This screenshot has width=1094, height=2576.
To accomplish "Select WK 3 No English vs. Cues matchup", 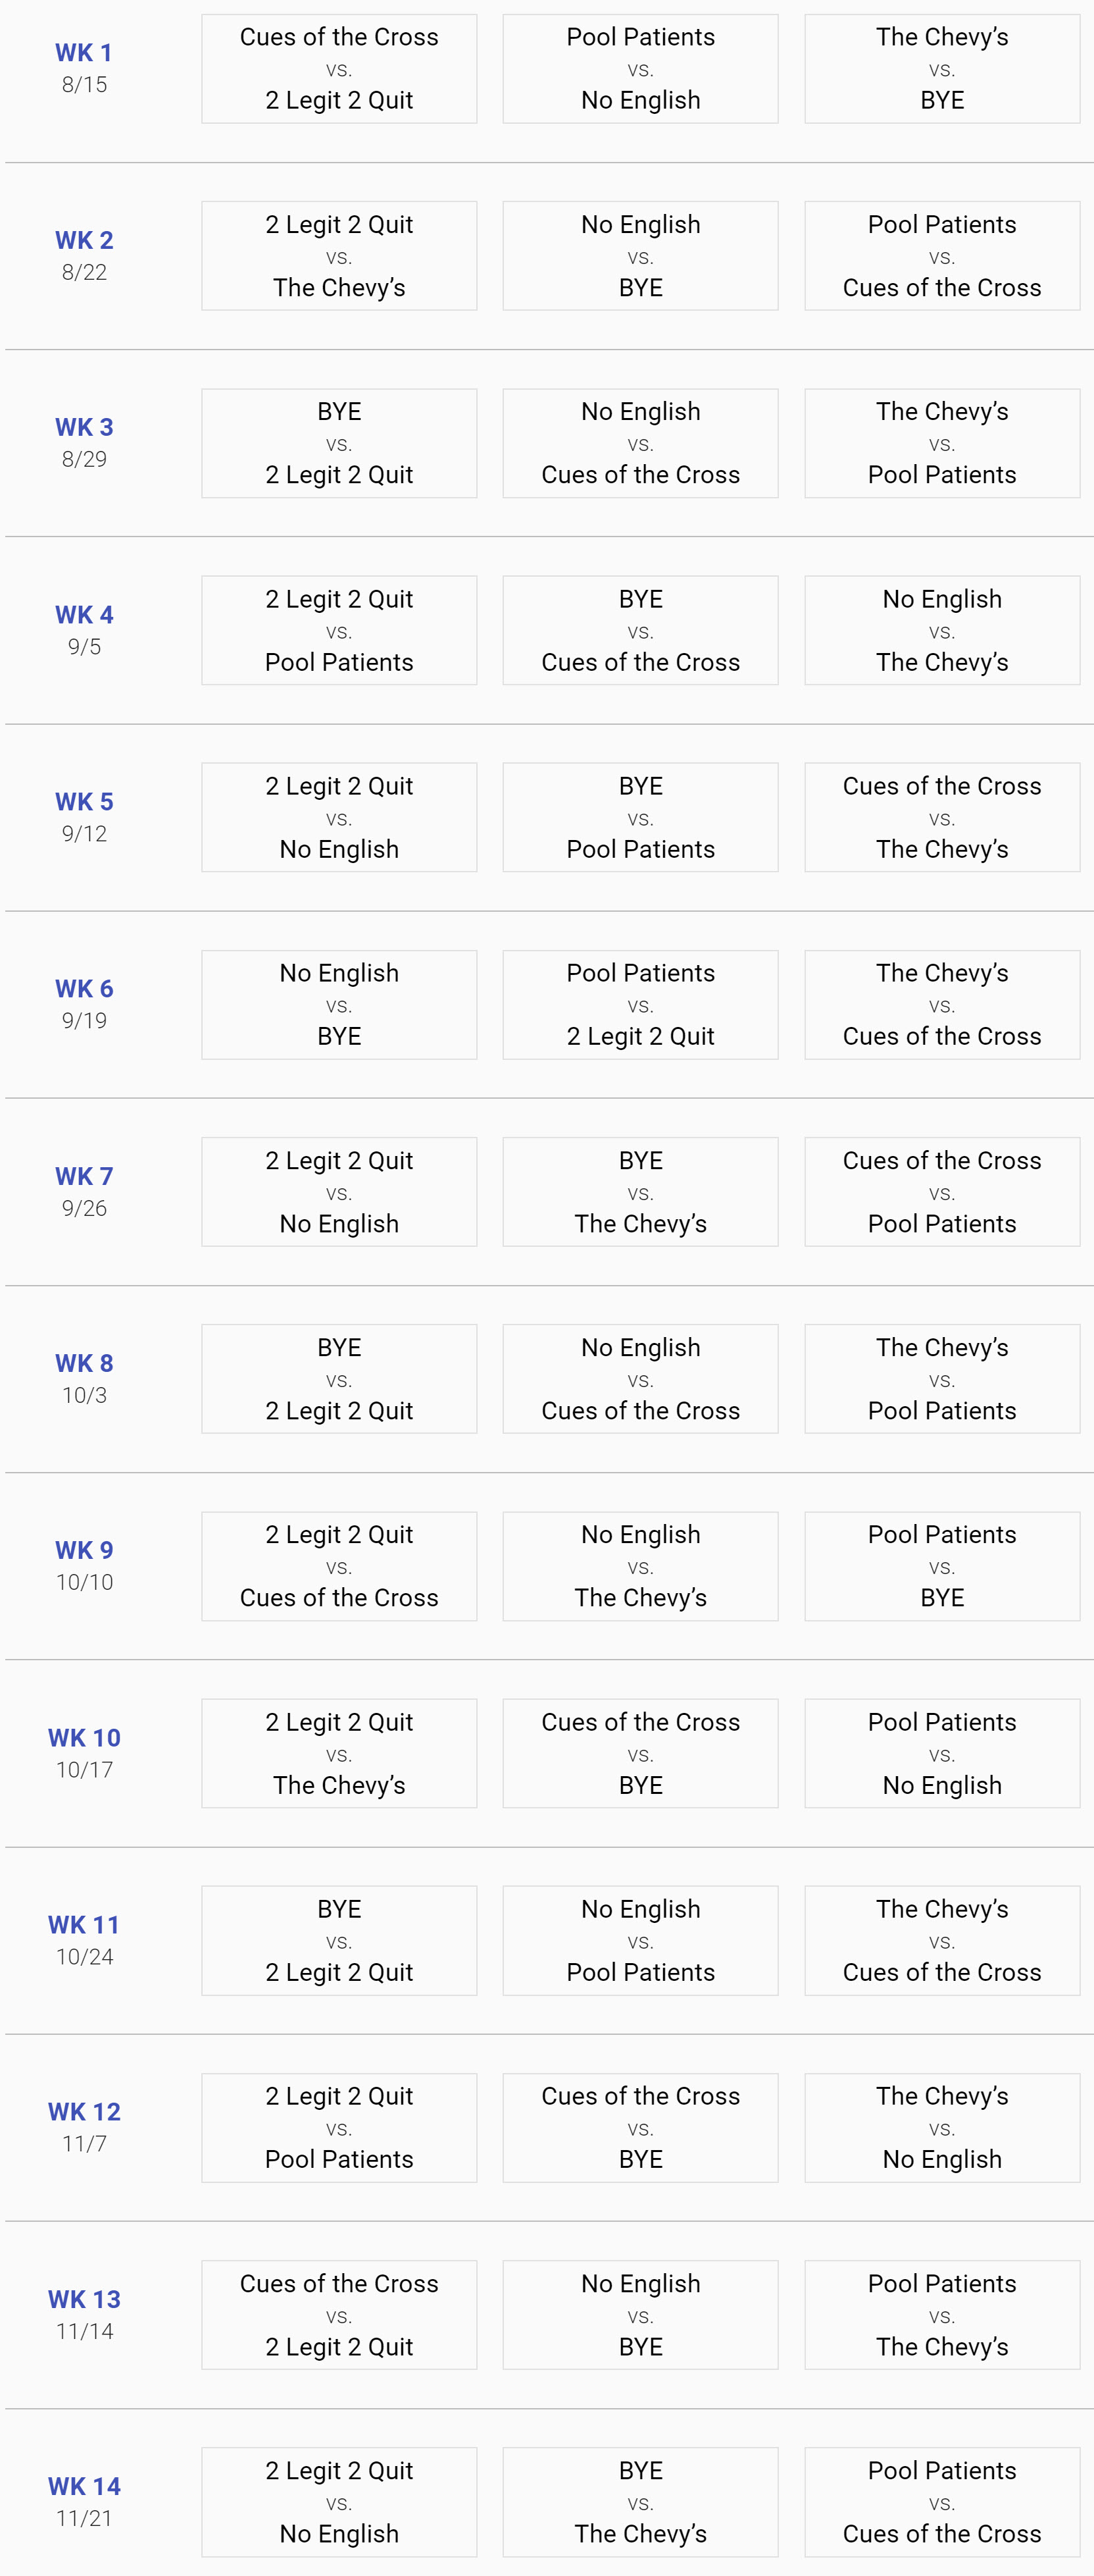I will (641, 443).
